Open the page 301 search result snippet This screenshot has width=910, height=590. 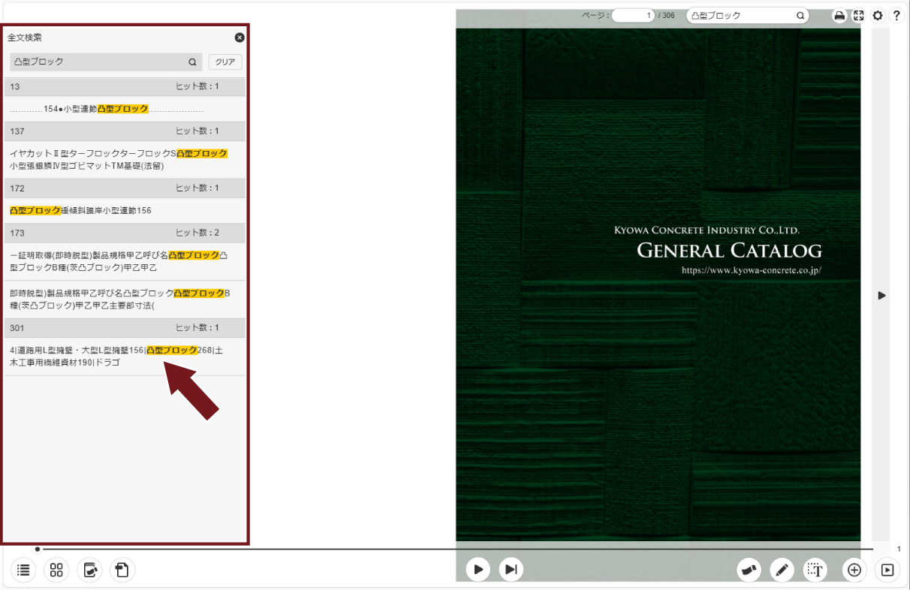pos(120,357)
